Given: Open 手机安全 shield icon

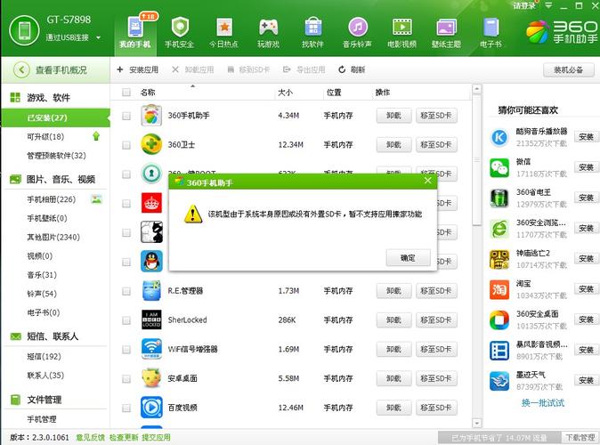Looking at the screenshot, I should pyautogui.click(x=180, y=28).
